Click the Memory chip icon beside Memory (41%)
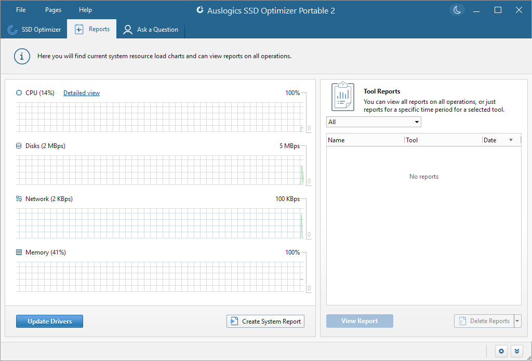This screenshot has height=361, width=532. pyautogui.click(x=19, y=252)
